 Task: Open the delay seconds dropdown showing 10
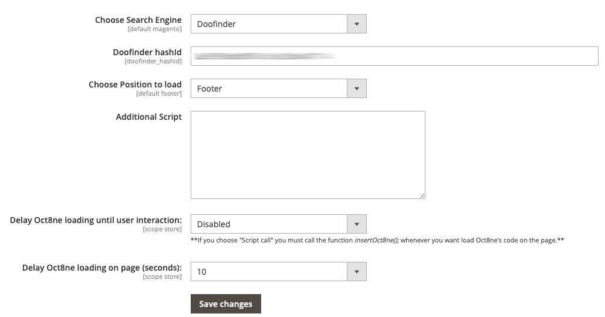[269, 272]
